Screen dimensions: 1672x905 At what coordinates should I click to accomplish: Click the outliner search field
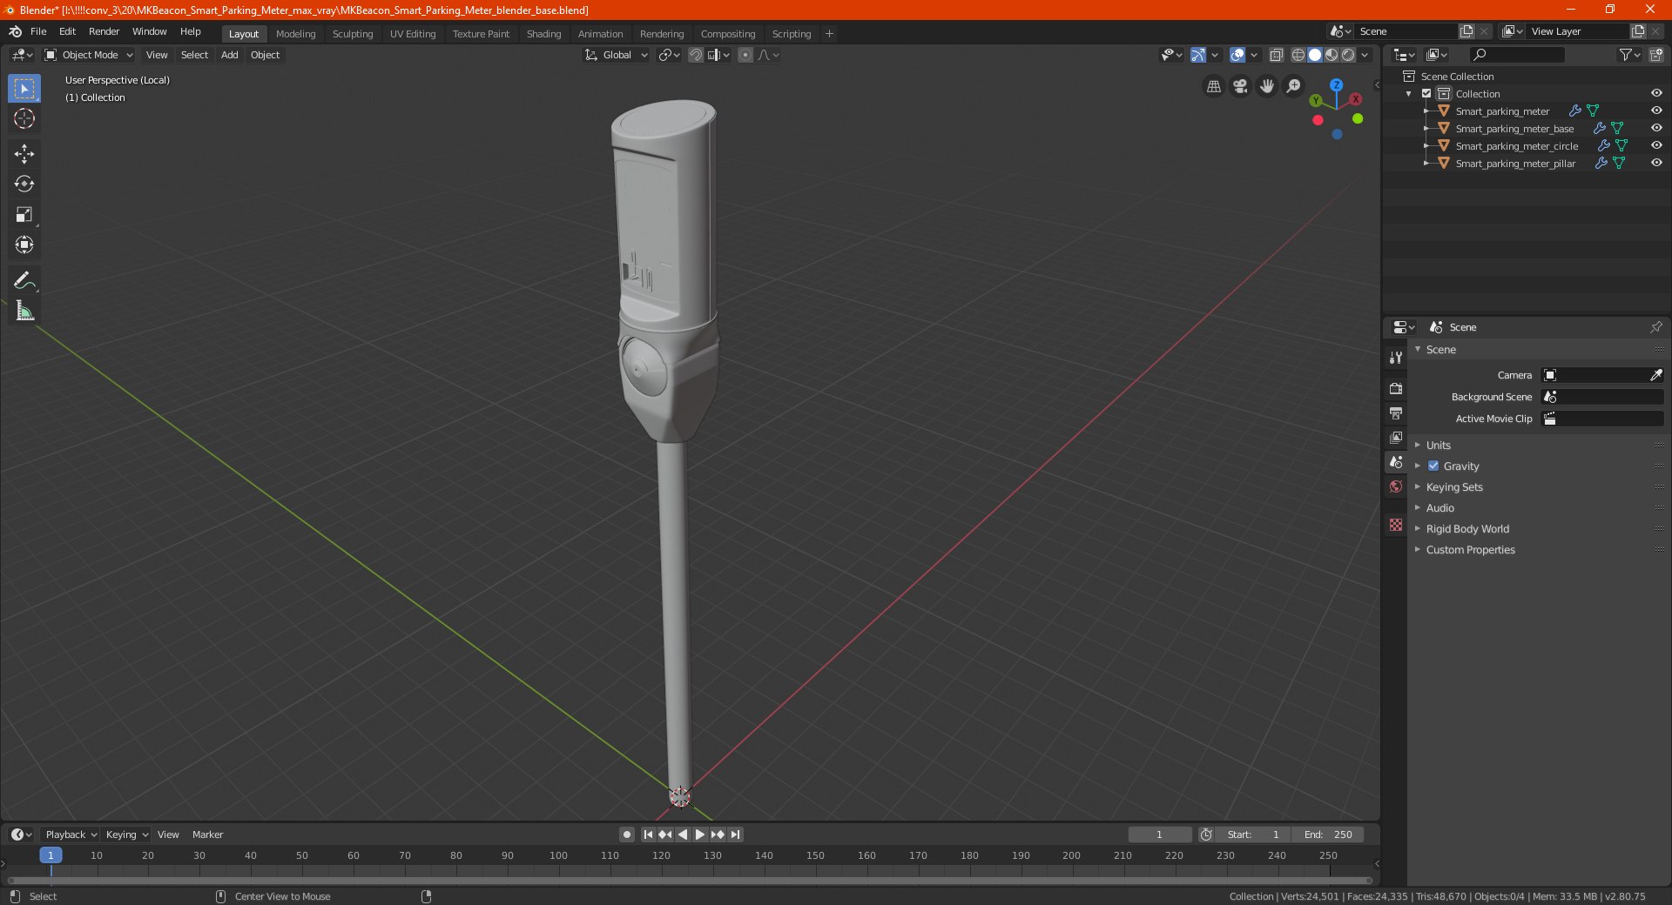click(x=1516, y=55)
